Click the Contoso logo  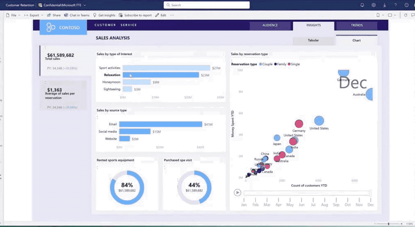coord(63,27)
